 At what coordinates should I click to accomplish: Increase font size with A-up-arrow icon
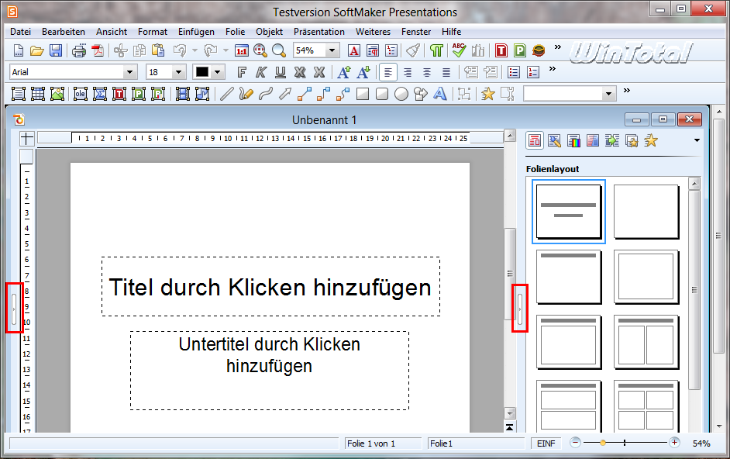pyautogui.click(x=343, y=72)
